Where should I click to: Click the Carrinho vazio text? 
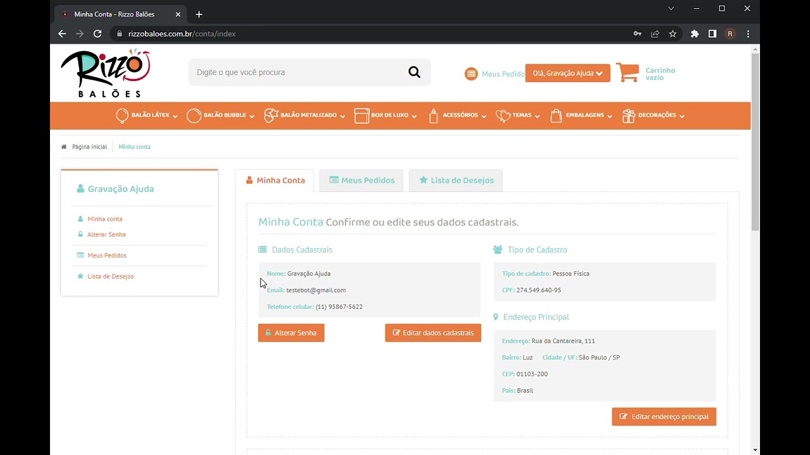pos(660,74)
